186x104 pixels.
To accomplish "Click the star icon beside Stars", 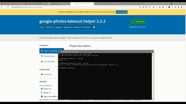I will tap(42, 89).
